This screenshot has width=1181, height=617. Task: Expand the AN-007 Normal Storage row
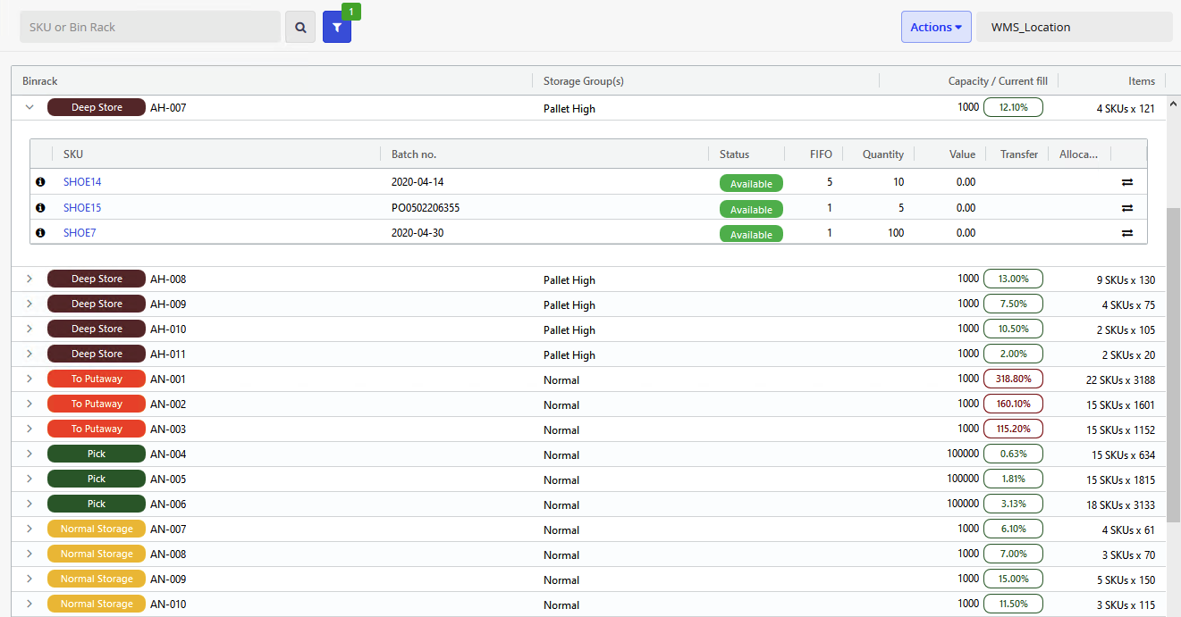30,529
